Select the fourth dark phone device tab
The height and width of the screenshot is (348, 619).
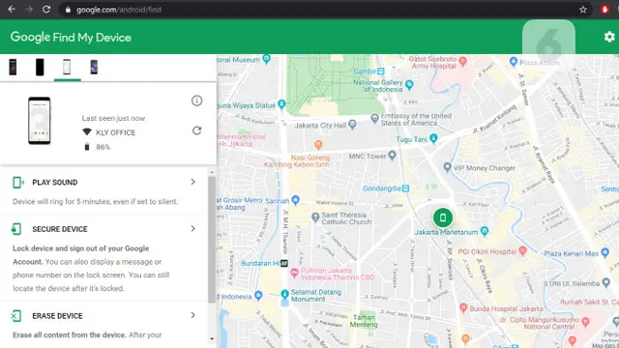coord(94,67)
